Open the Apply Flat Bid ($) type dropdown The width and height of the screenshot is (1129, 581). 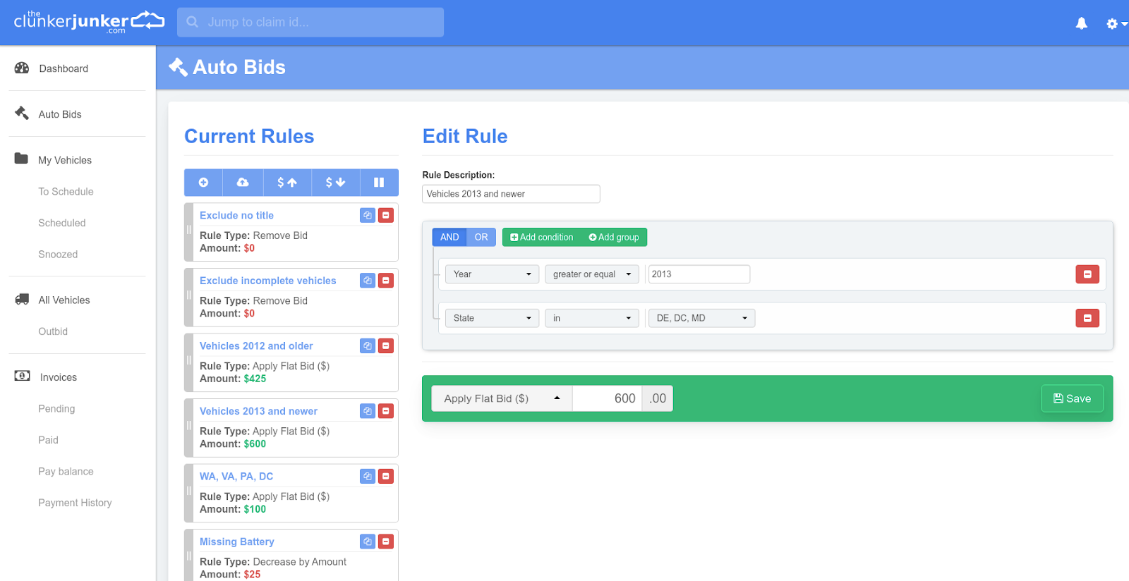(x=502, y=398)
